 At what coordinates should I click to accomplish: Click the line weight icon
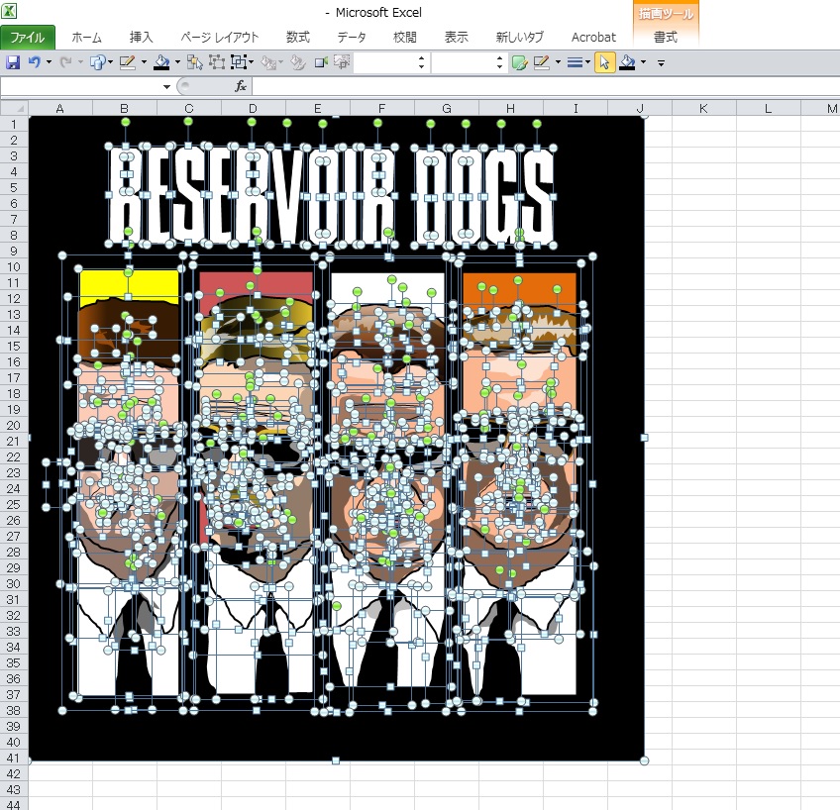[575, 62]
